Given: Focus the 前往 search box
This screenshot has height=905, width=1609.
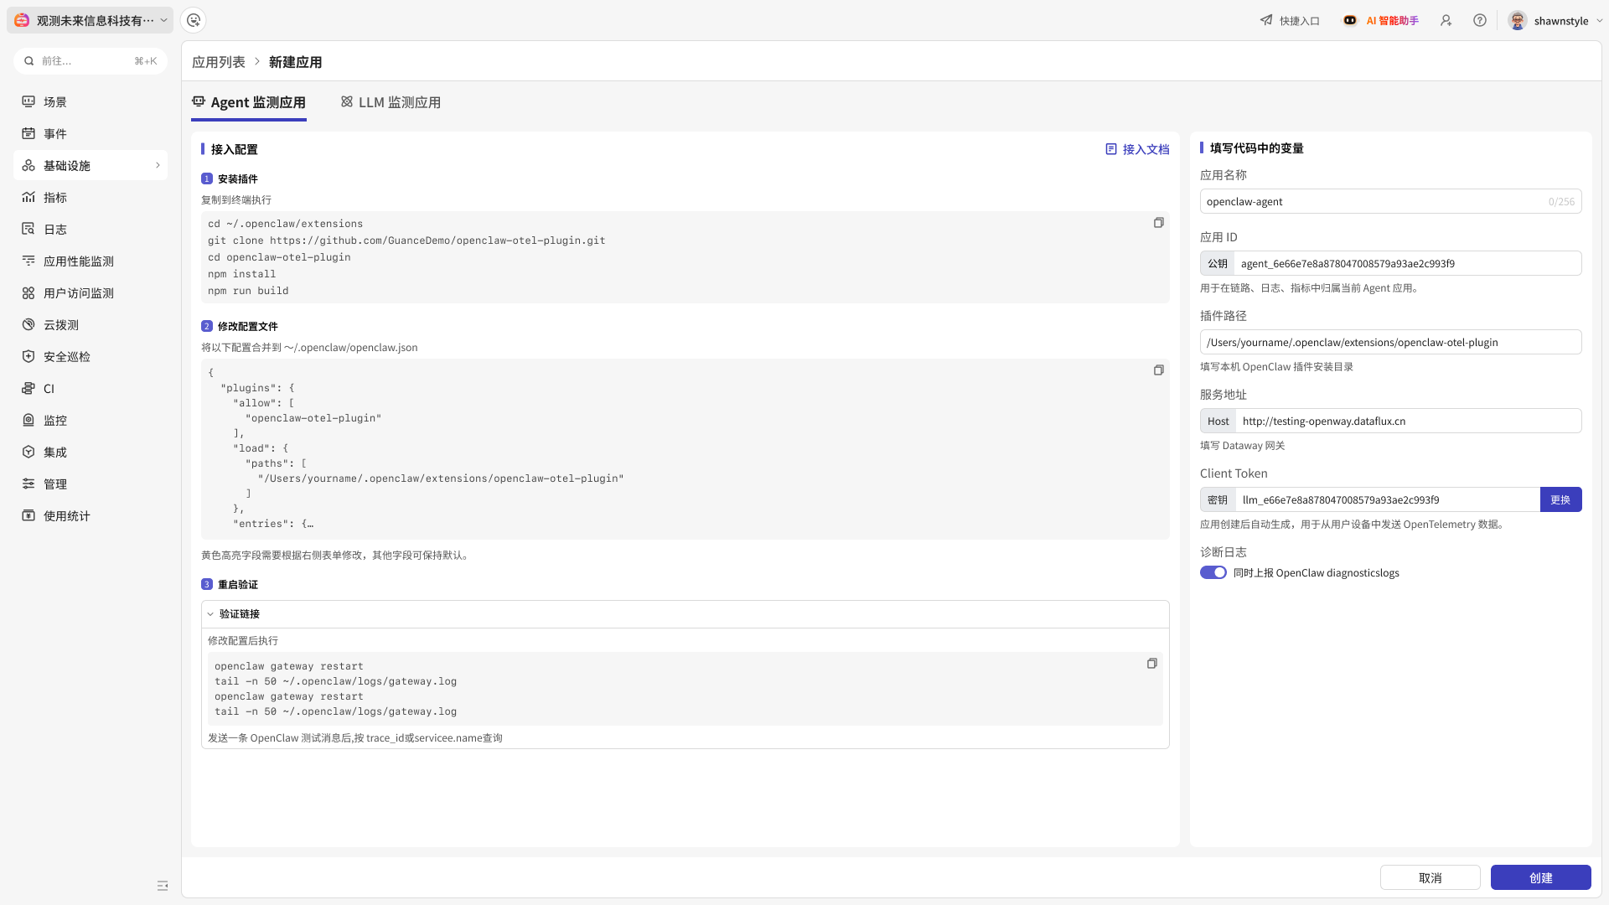Looking at the screenshot, I should coord(91,60).
